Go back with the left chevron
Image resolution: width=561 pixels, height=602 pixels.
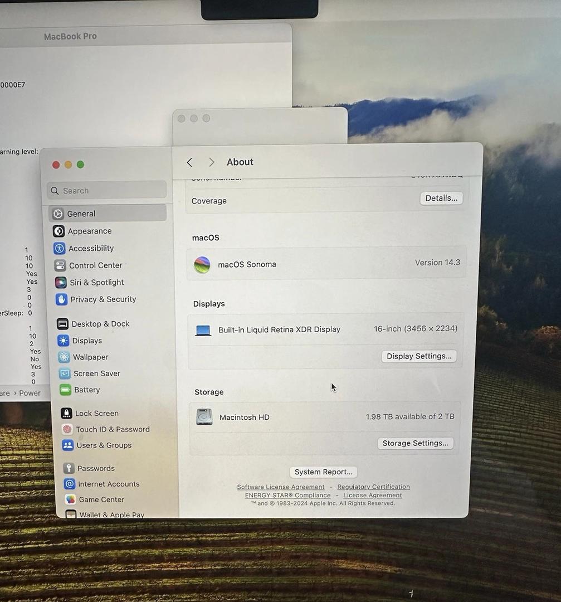coord(189,162)
